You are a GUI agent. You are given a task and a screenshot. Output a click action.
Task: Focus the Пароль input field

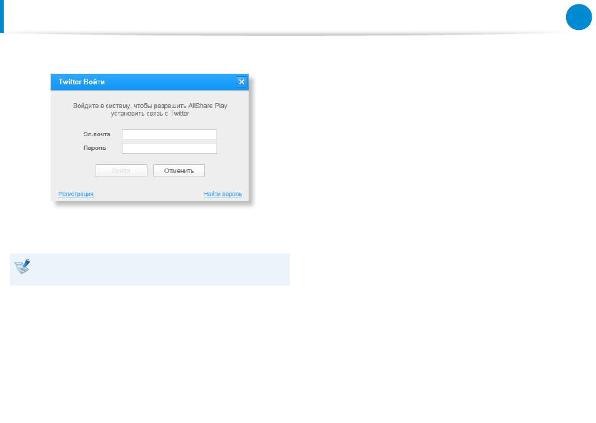click(x=169, y=148)
